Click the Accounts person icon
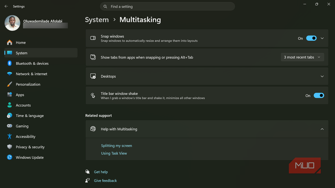The image size is (335, 188). point(10,105)
